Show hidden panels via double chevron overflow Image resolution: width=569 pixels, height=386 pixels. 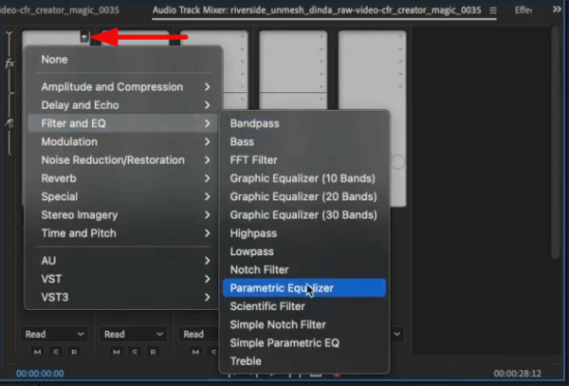click(x=557, y=9)
